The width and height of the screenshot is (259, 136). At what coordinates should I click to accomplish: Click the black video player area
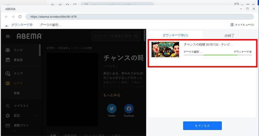[x=72, y=89]
